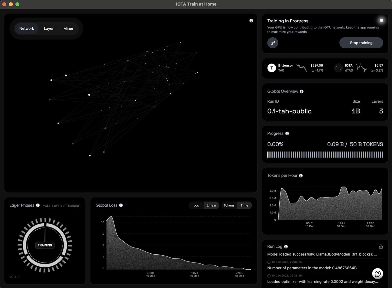
Task: Click the clock icon beside 22:36:25 timestamp
Action: [x=269, y=262]
